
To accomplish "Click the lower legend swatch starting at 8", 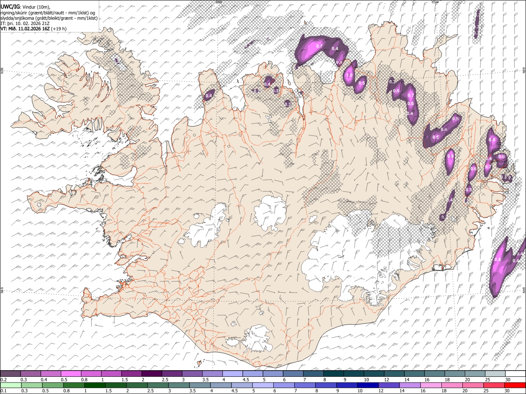I will (x=326, y=385).
